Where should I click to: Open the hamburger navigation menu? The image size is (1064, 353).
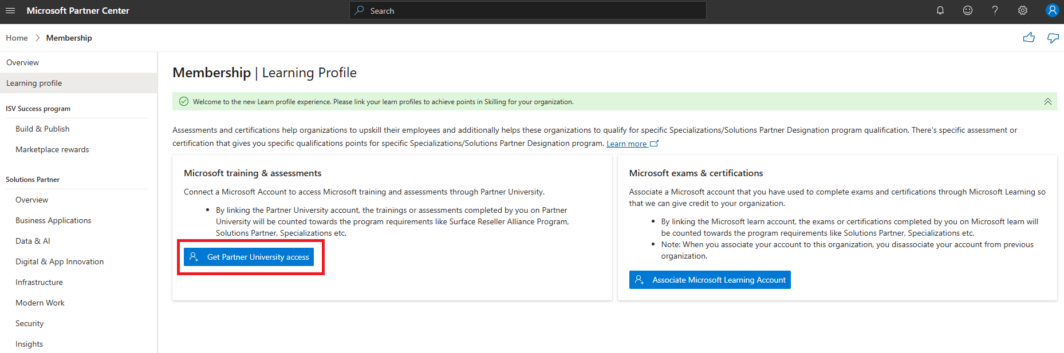coord(10,10)
